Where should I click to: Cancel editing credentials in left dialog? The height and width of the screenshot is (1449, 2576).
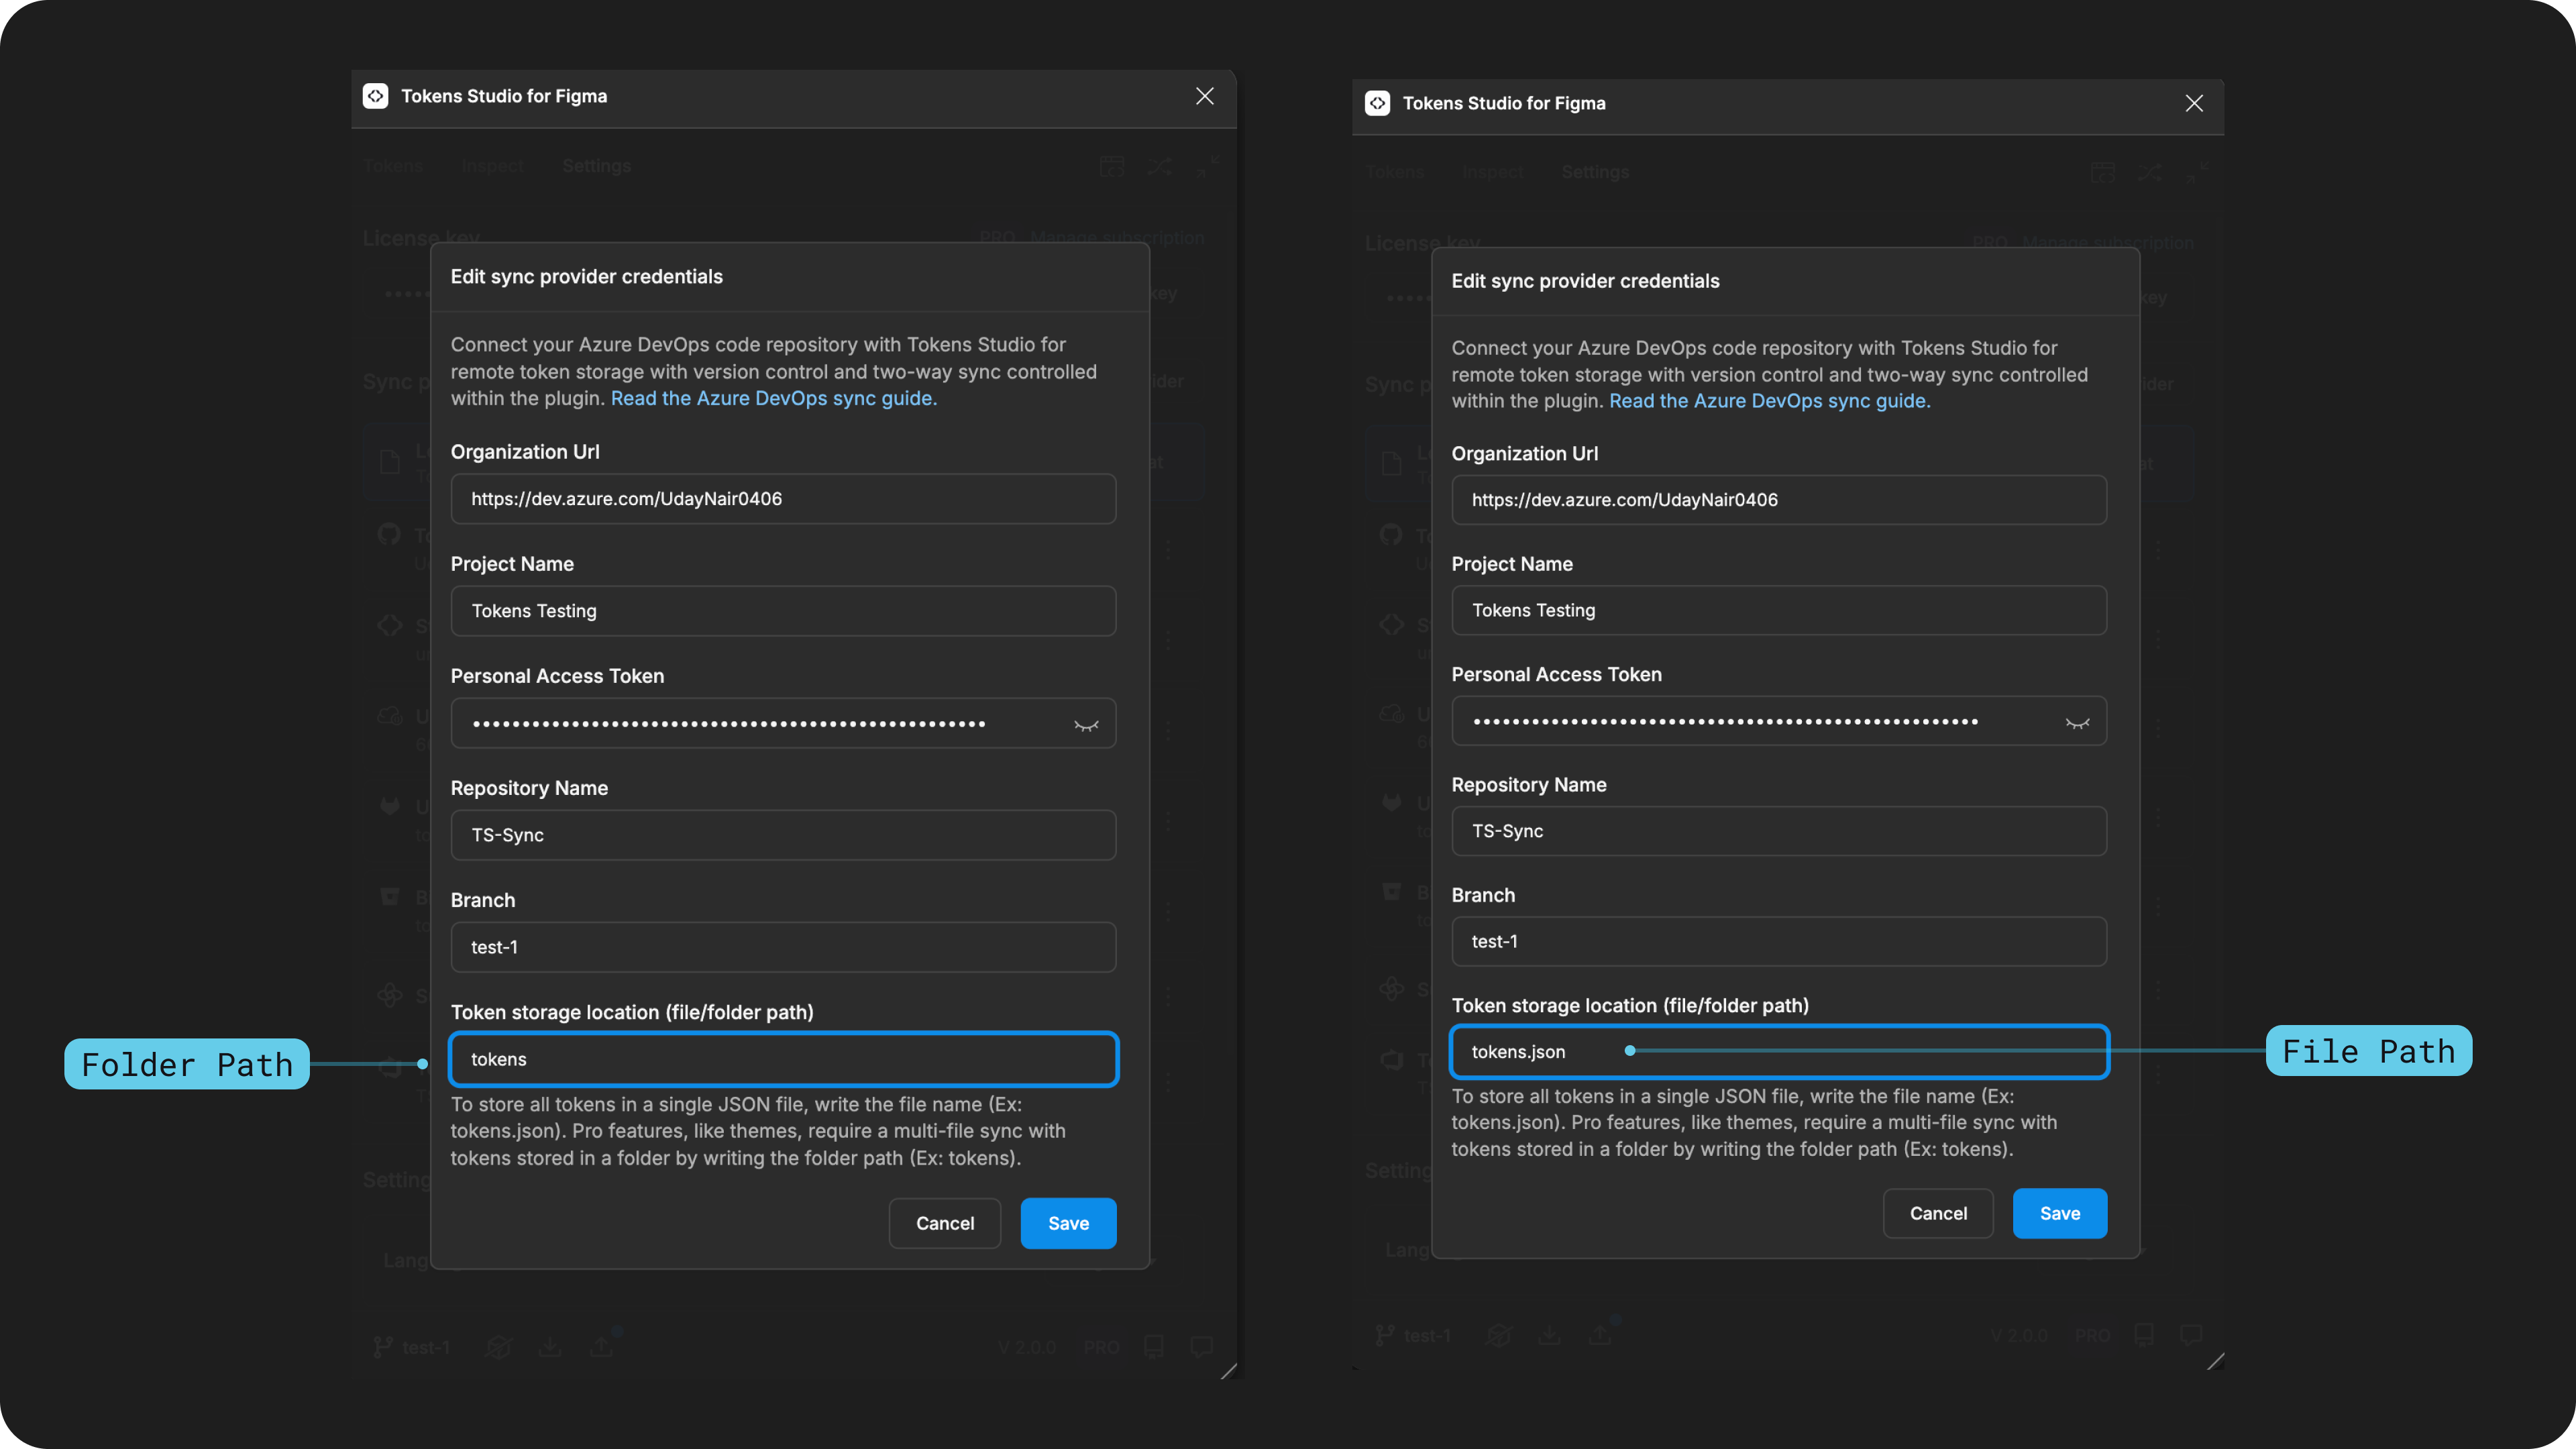tap(945, 1223)
